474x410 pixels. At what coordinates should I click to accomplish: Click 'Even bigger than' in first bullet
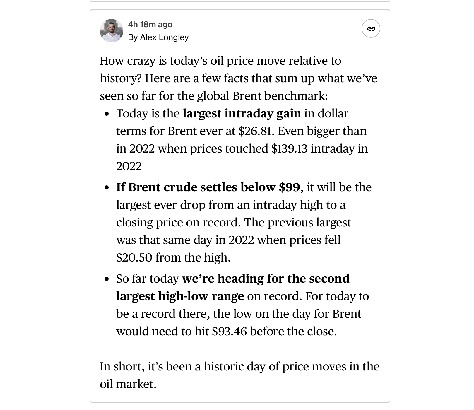[322, 131]
